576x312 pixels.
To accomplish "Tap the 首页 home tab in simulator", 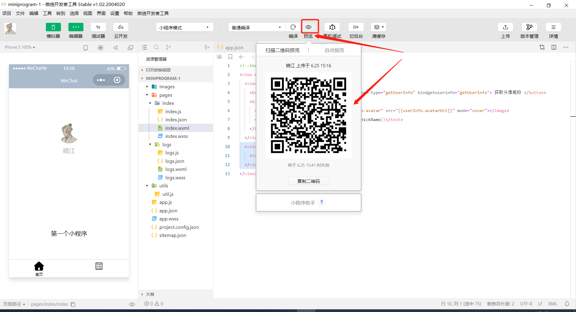I will [x=39, y=269].
